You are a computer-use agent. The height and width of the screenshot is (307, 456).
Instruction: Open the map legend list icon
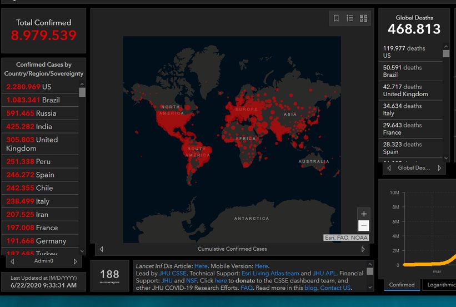tap(350, 18)
